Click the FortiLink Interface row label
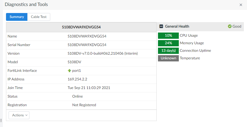 click(22, 71)
